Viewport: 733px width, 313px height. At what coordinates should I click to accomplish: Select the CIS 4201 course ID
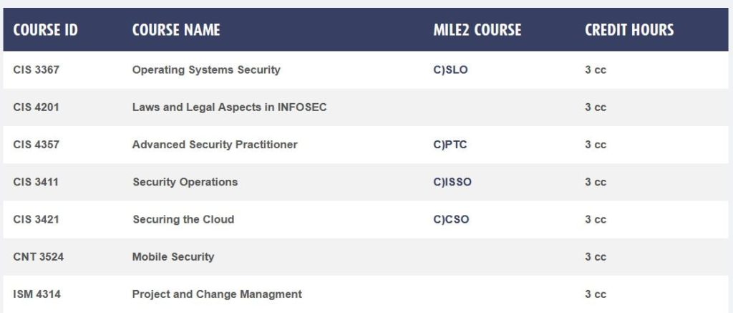coord(36,107)
